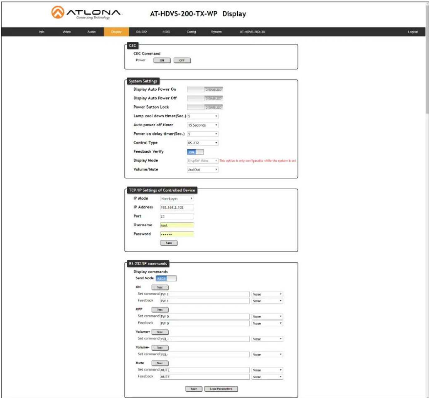Click Mute Set command field

click(205, 370)
